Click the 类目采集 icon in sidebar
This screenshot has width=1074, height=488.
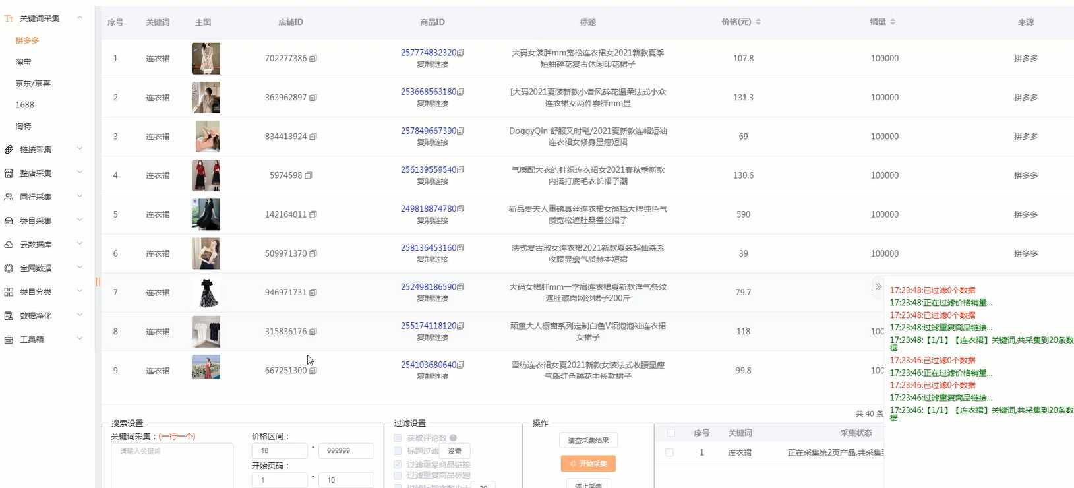9,221
